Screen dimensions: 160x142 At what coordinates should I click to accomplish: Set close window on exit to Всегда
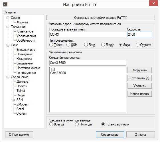click(57, 124)
